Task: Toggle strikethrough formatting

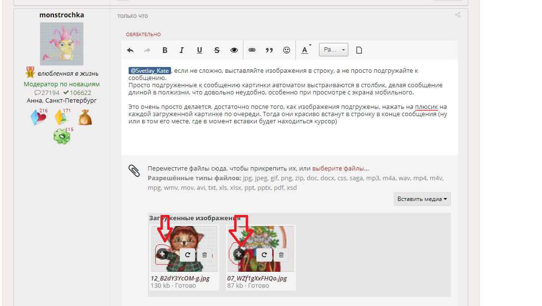Action: pos(217,50)
